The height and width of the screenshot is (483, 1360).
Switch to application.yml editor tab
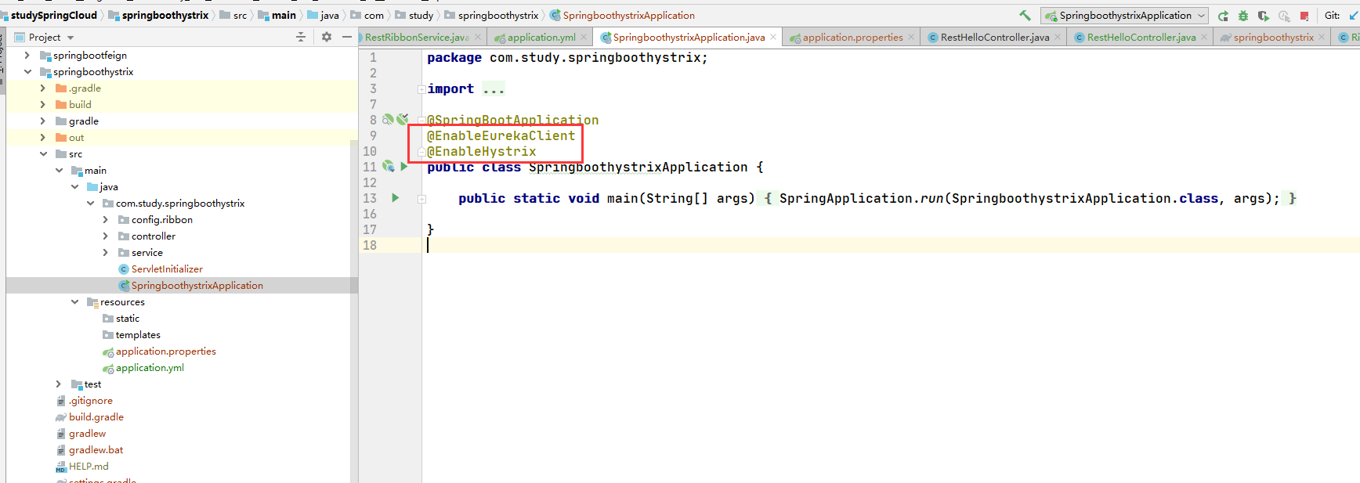point(541,38)
